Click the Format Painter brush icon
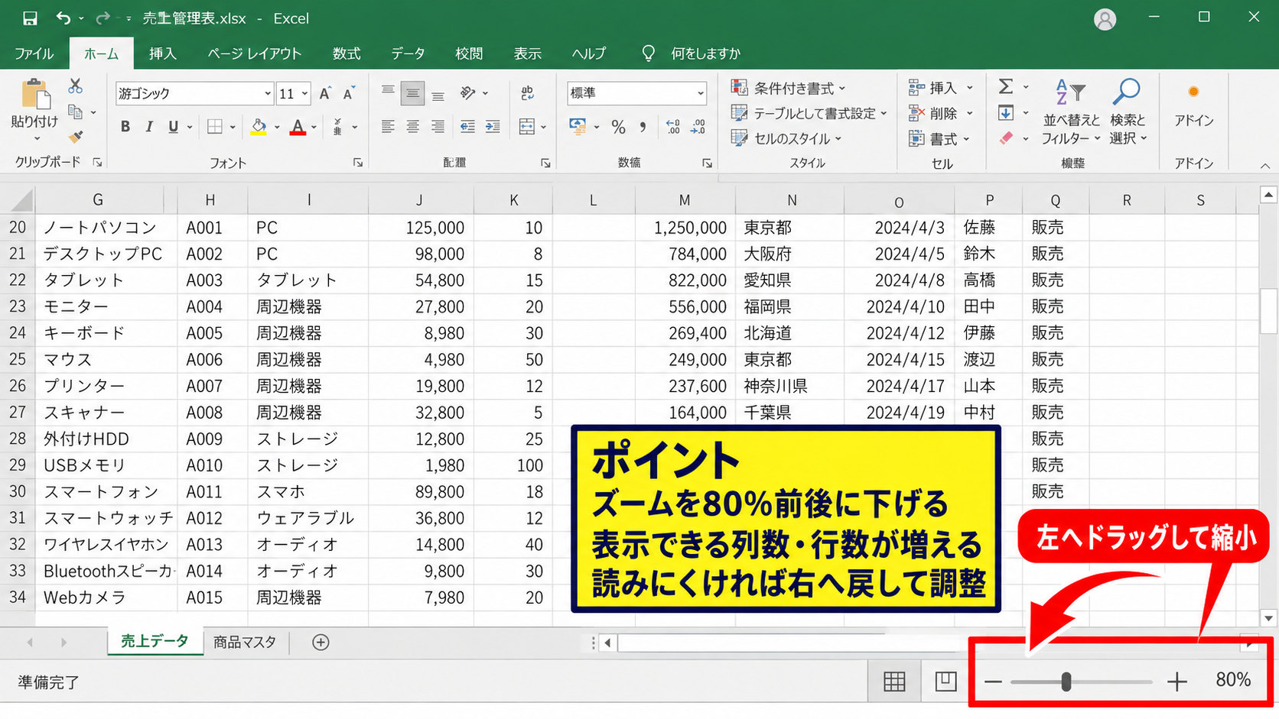This screenshot has width=1279, height=719. [75, 137]
